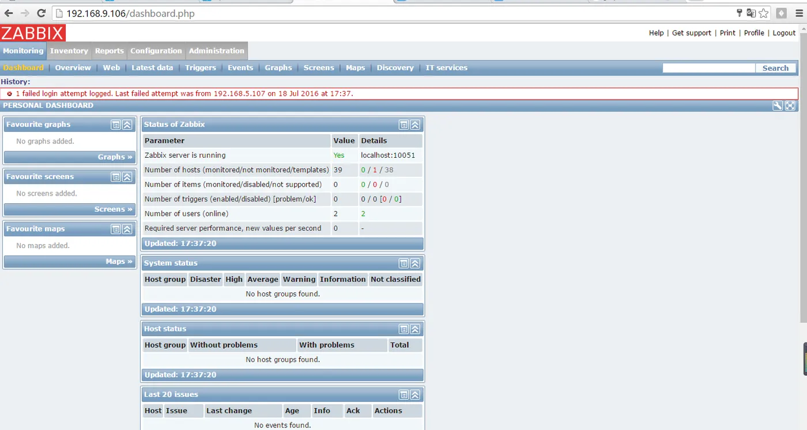Open the Host status widget menu icon

pyautogui.click(x=404, y=329)
